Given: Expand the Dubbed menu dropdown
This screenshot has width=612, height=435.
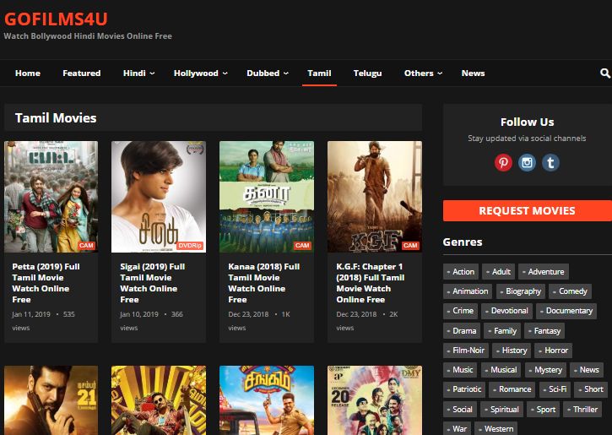Looking at the screenshot, I should [x=268, y=73].
